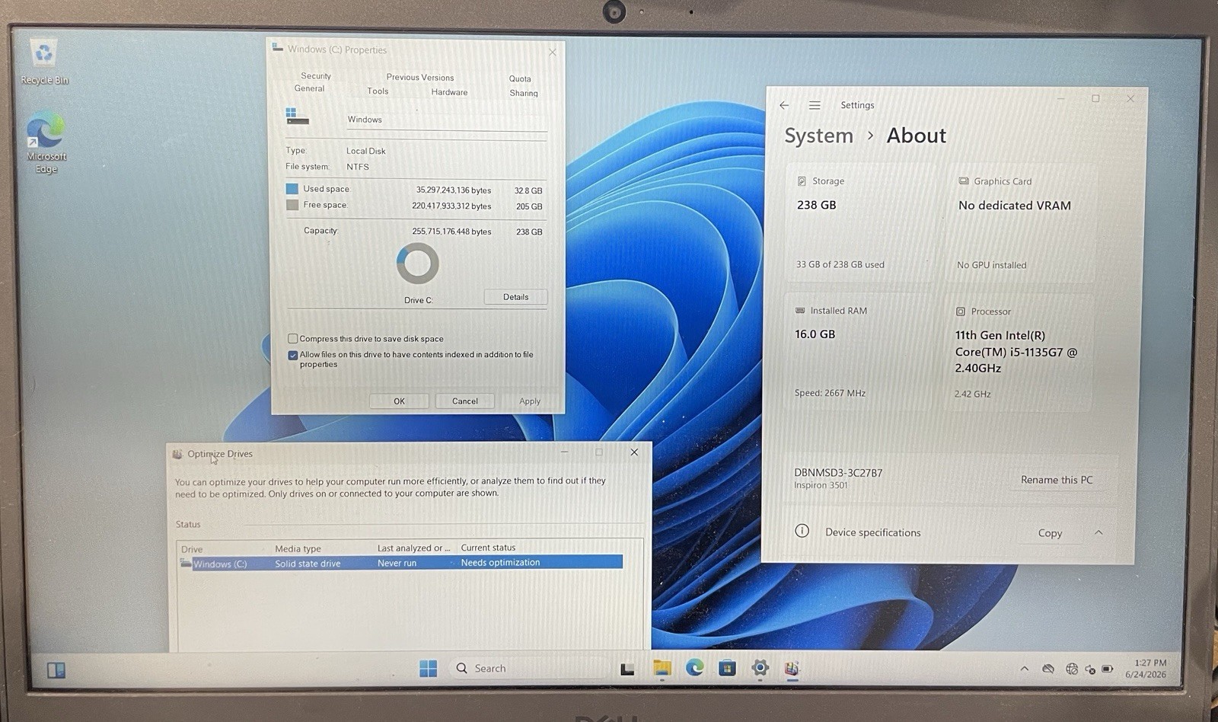The height and width of the screenshot is (722, 1218).
Task: Click Rename this PC
Action: [x=1057, y=480]
